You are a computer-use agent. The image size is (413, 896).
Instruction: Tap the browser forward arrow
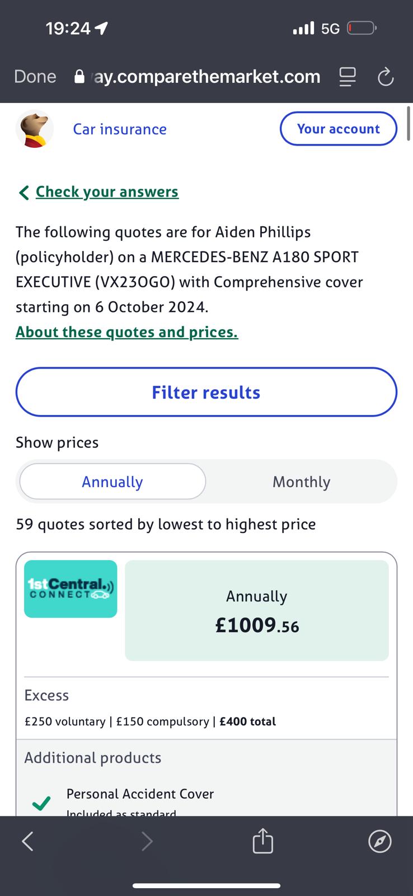[x=147, y=841]
